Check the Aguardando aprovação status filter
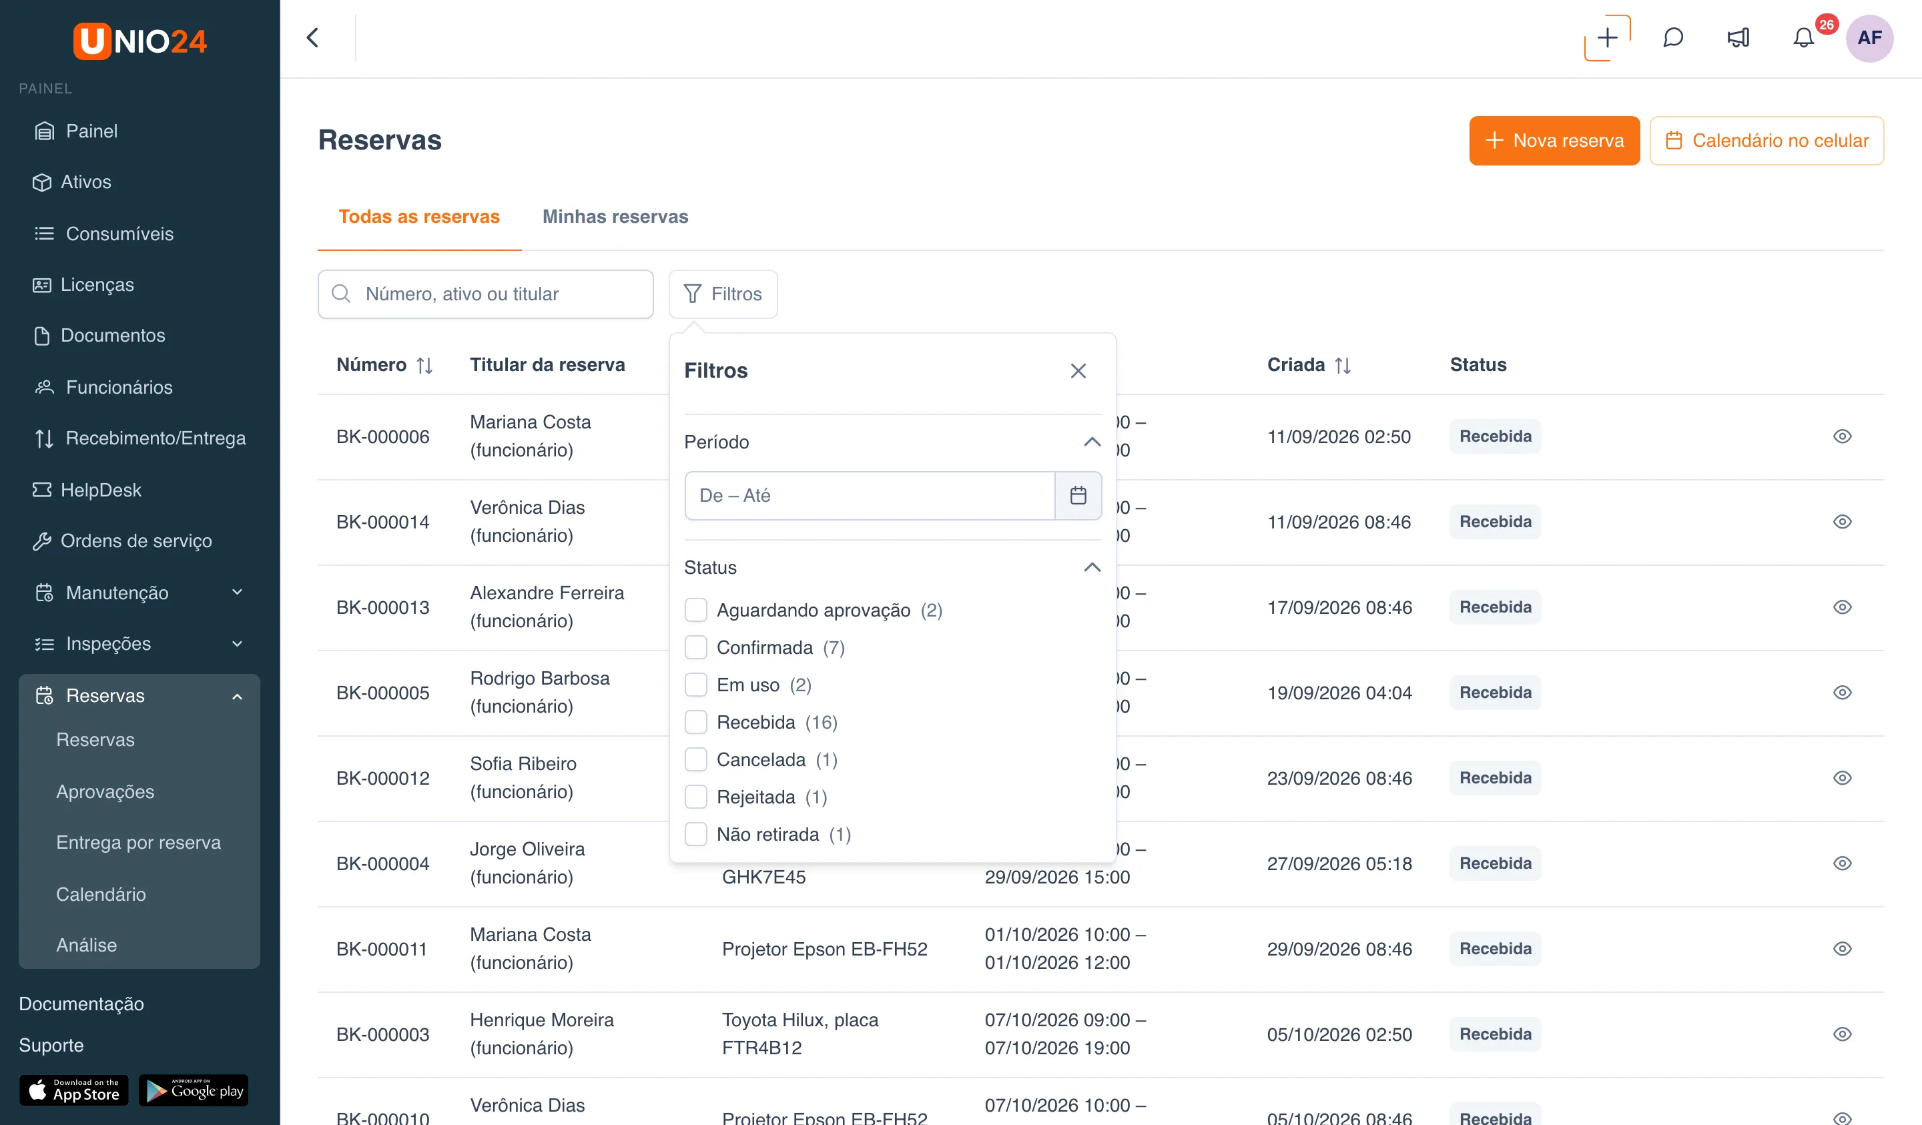Screen dimensions: 1922x1125 (x=695, y=610)
